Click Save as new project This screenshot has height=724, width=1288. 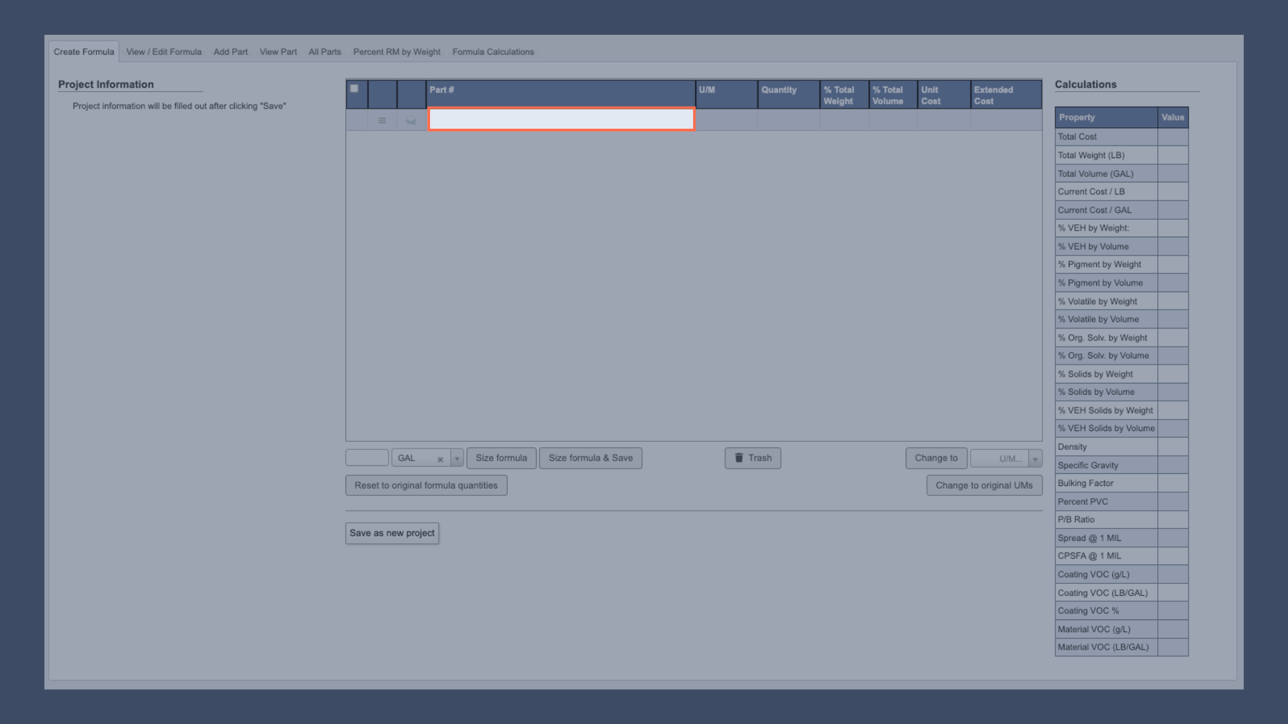pos(392,533)
